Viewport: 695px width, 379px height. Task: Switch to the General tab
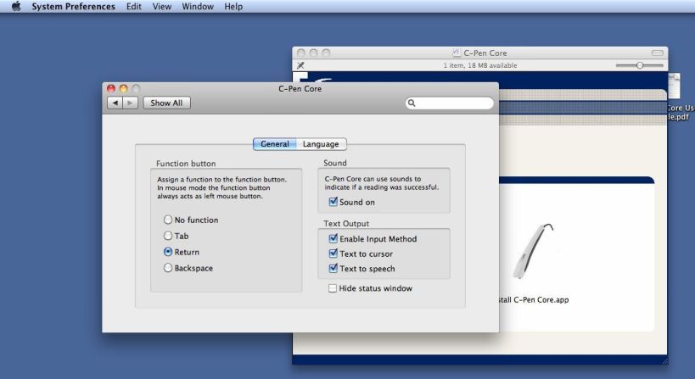274,144
